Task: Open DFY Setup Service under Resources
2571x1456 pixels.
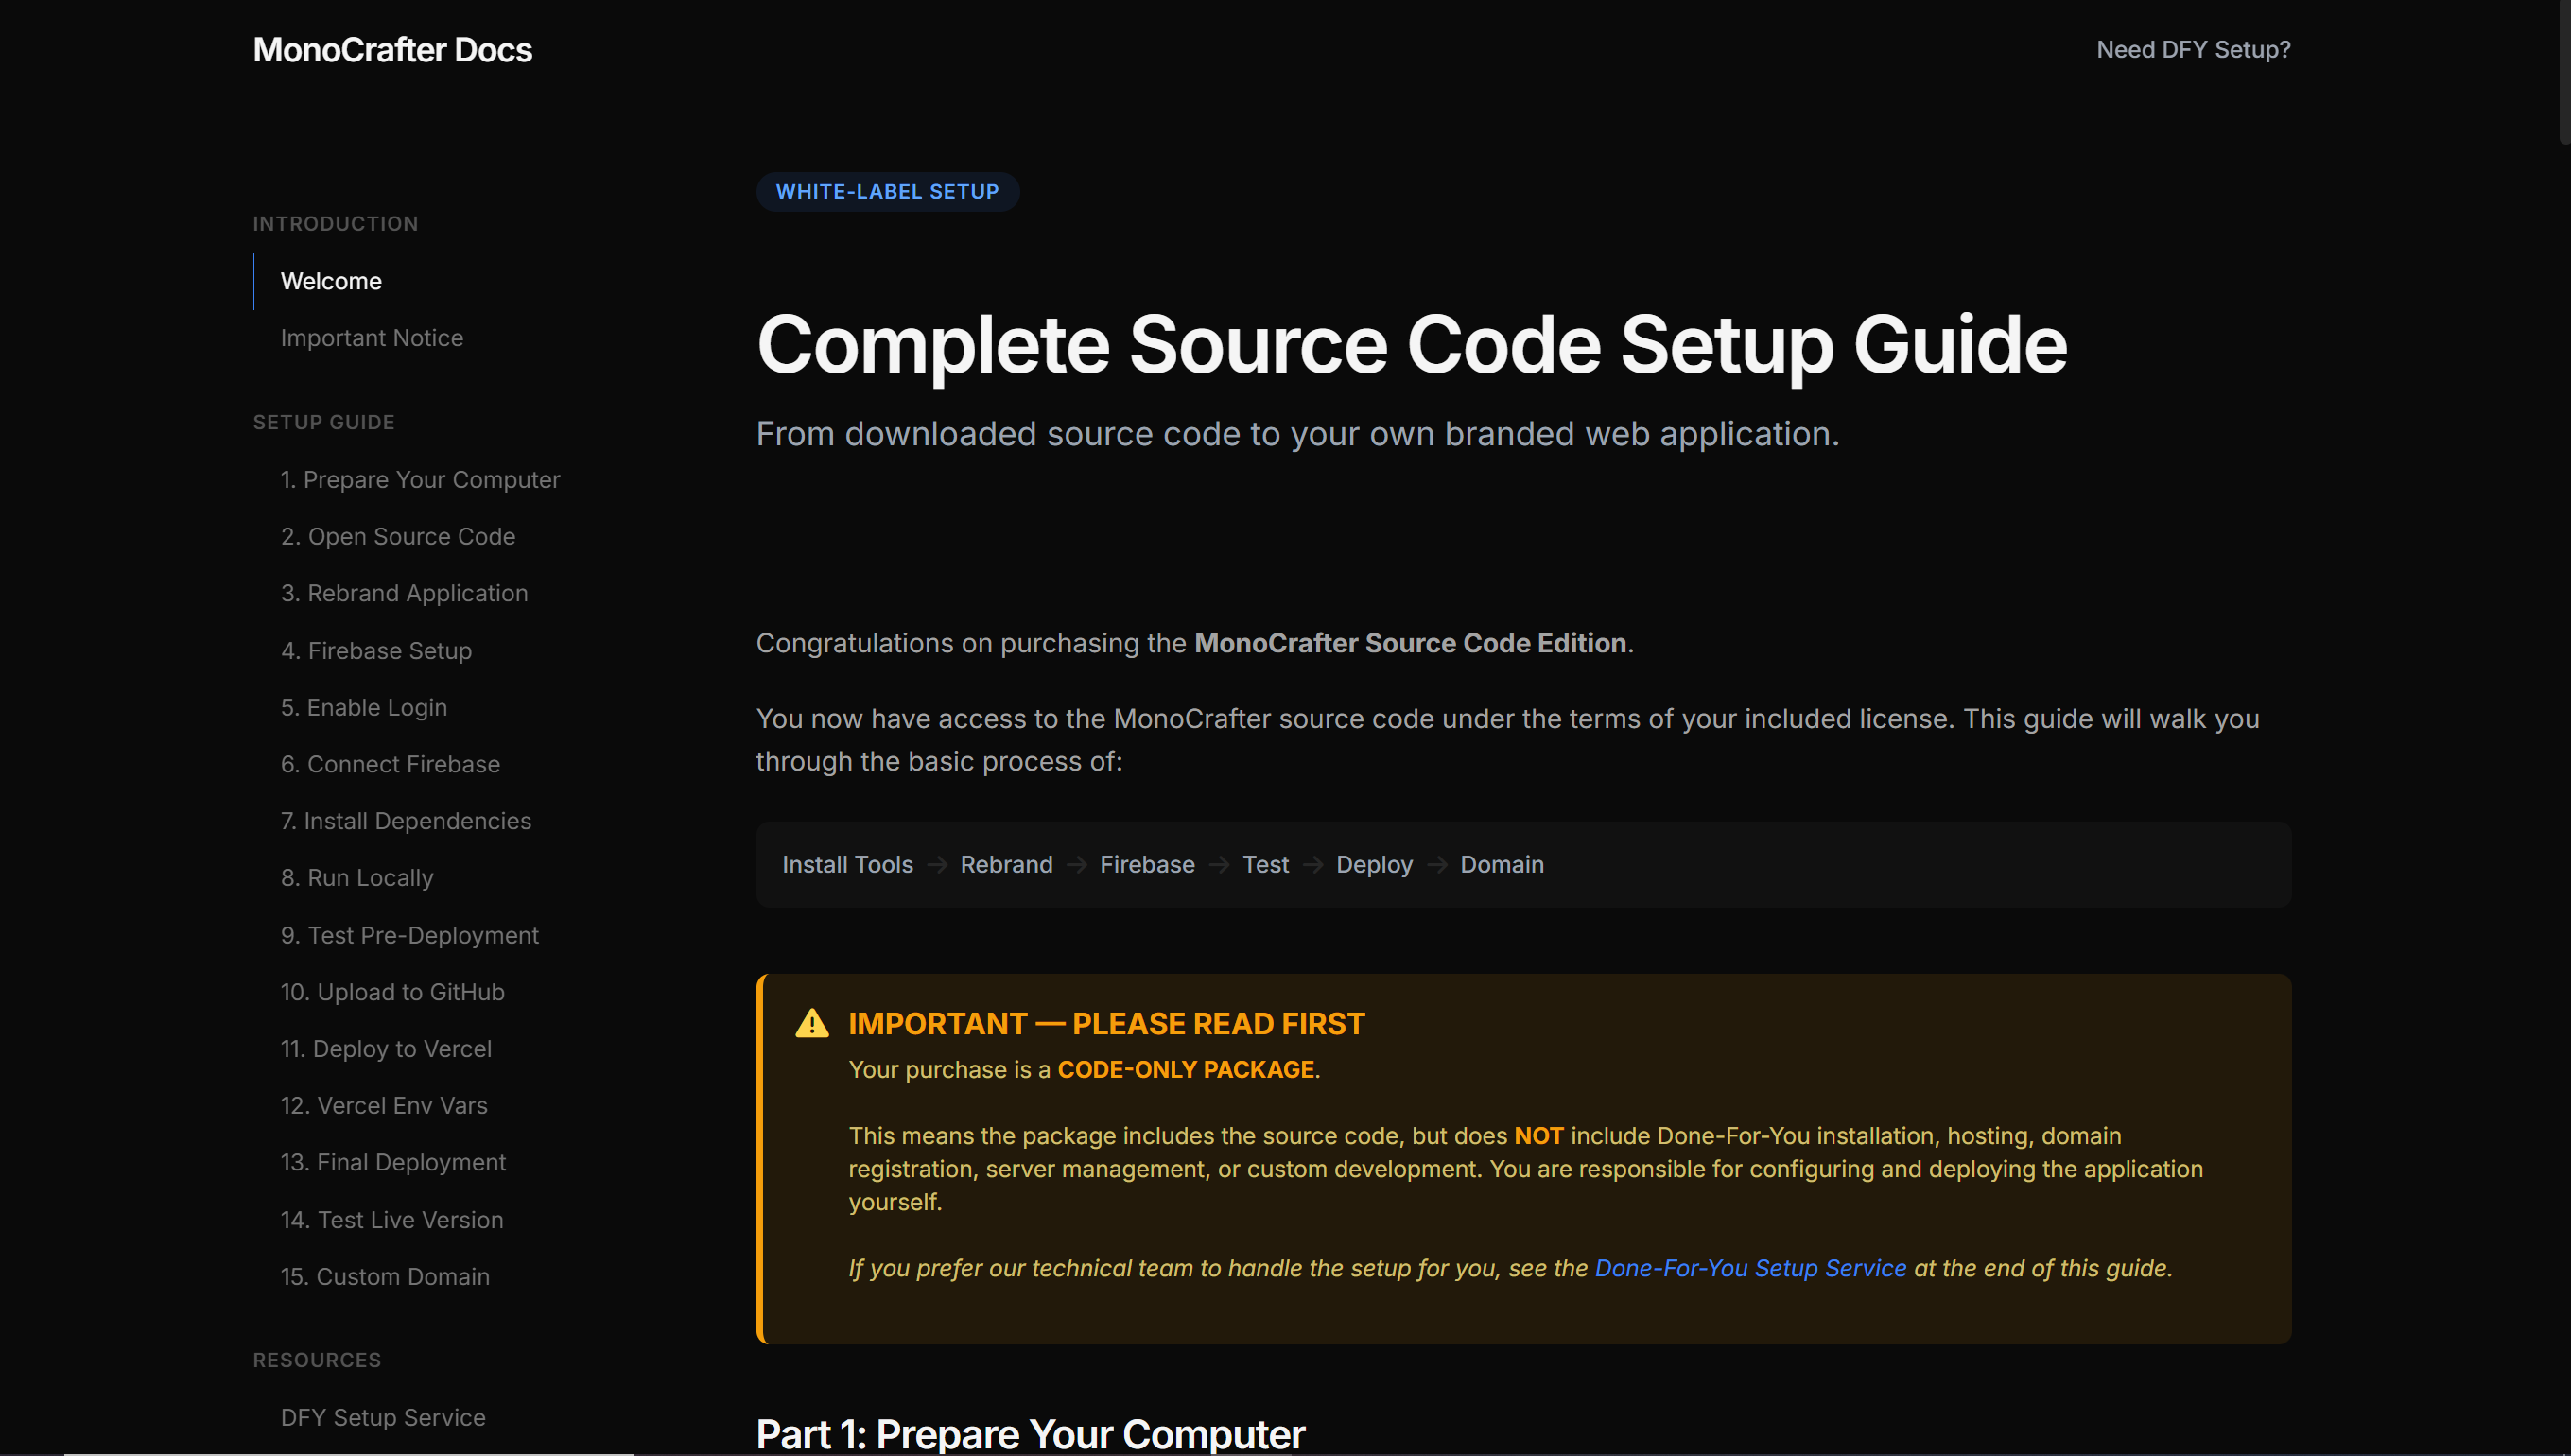Action: [383, 1418]
